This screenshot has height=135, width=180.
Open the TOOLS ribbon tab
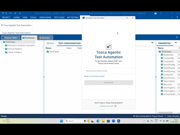coord(33,17)
